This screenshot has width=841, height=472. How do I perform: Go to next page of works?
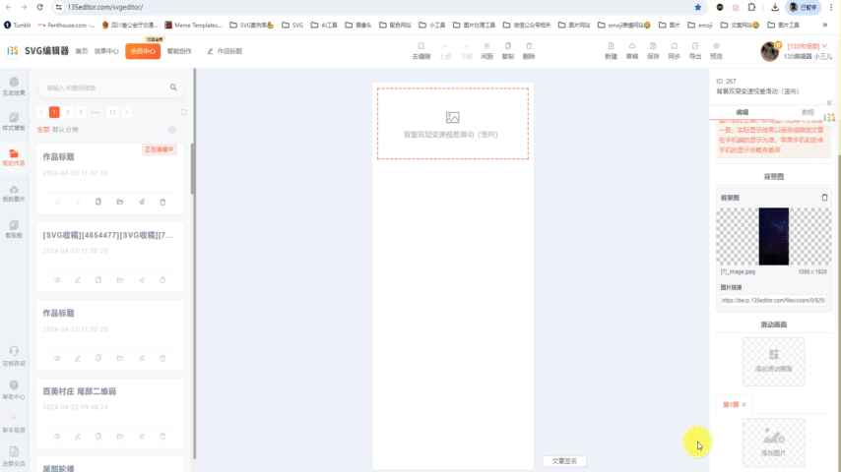[127, 112]
